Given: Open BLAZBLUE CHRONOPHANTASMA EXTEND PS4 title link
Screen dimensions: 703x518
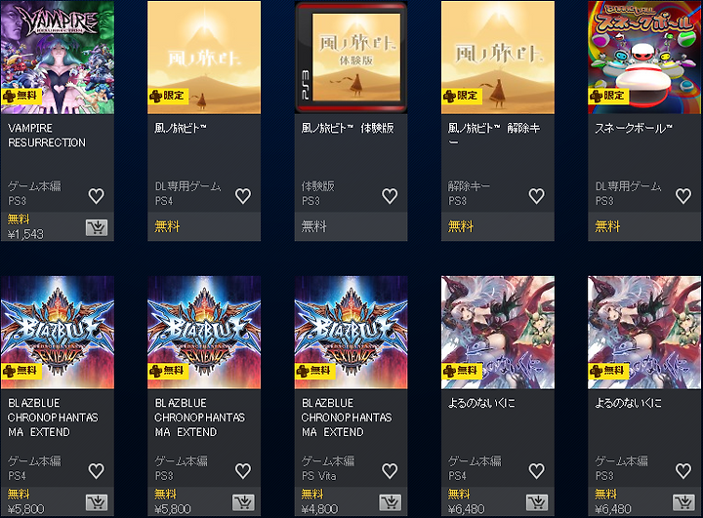Looking at the screenshot, I should point(53,418).
